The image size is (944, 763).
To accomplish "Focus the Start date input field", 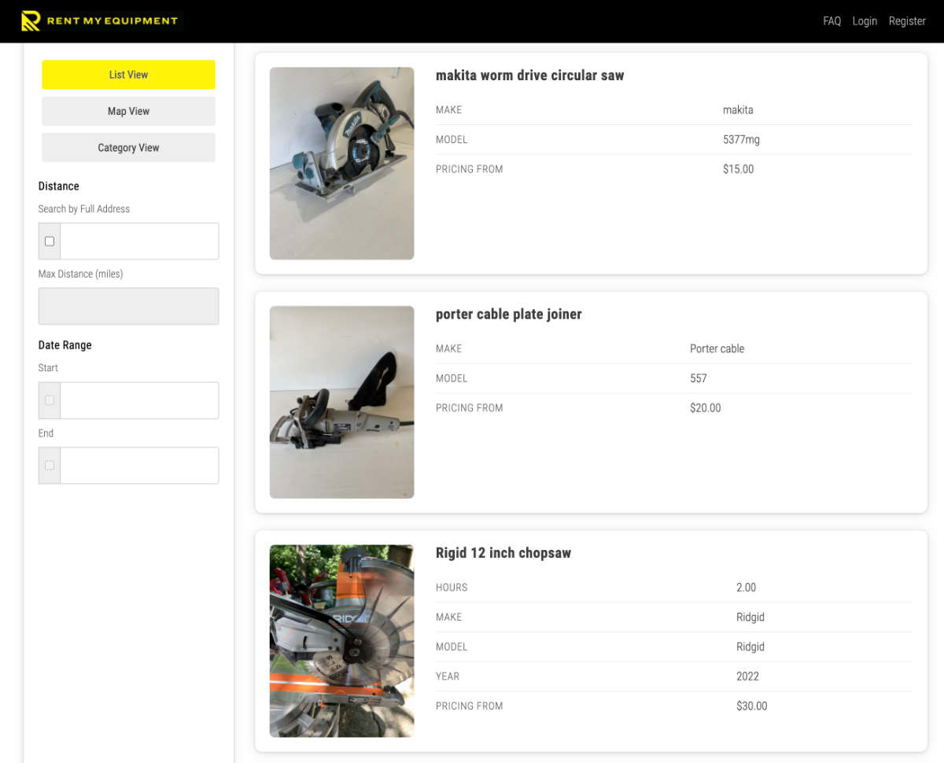I will (139, 400).
